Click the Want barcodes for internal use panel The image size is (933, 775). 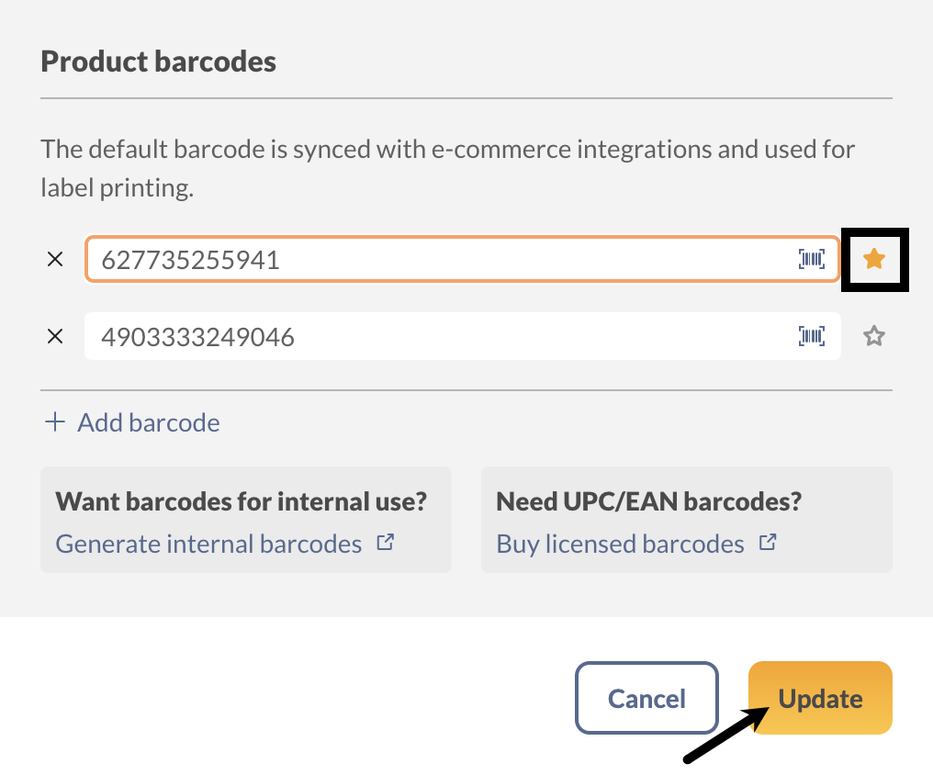pos(245,519)
